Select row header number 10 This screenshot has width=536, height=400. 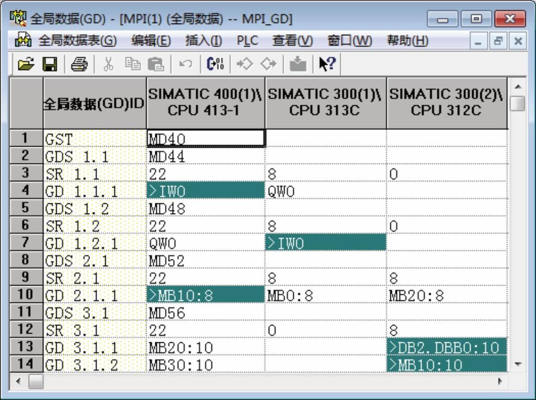tap(26, 295)
